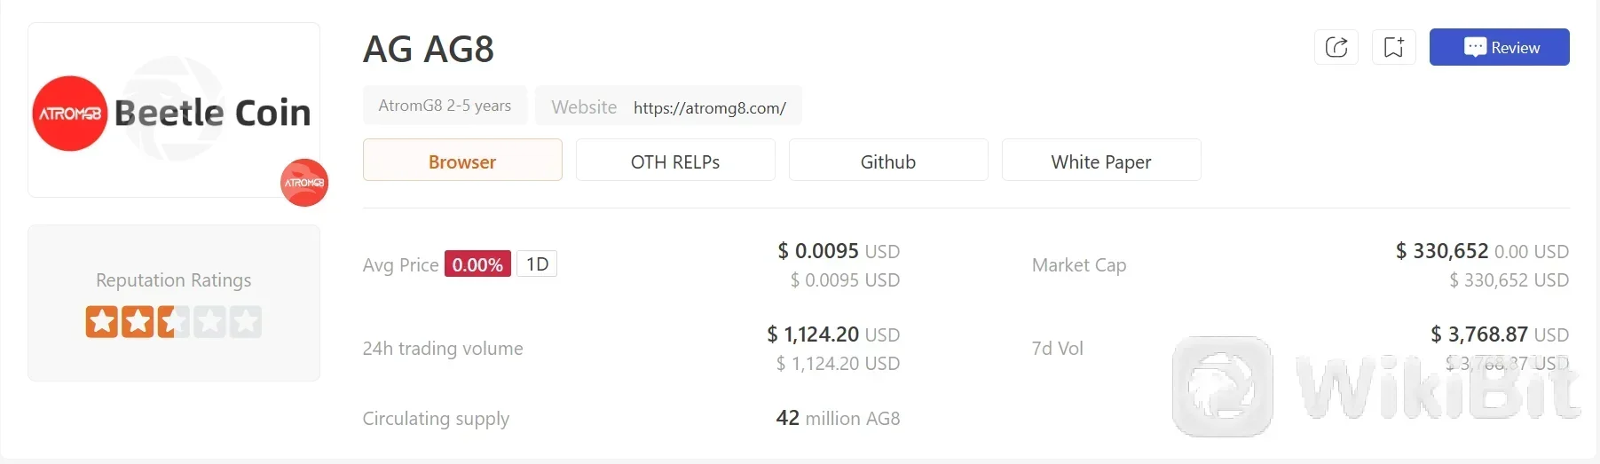Image resolution: width=1600 pixels, height=464 pixels.
Task: Visit the https://atromg8.com/ website link
Action: pos(710,108)
